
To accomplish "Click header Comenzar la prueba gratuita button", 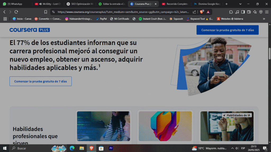I will [x=227, y=30].
